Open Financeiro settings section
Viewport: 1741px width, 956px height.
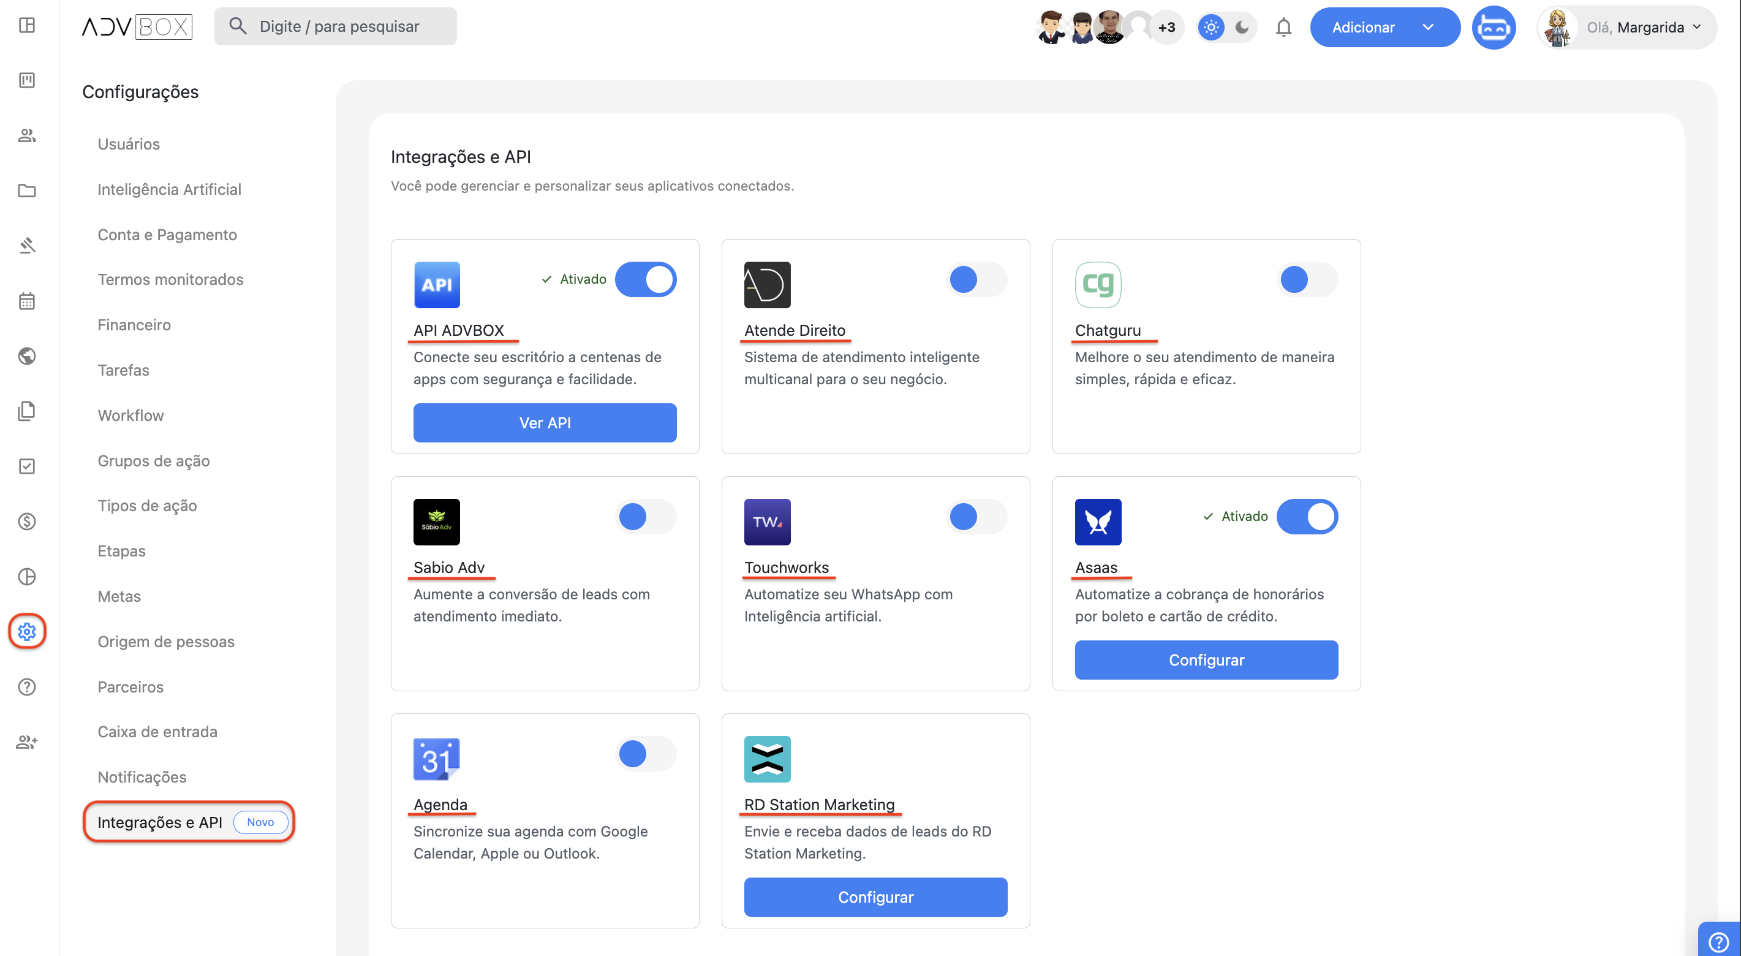pos(134,325)
